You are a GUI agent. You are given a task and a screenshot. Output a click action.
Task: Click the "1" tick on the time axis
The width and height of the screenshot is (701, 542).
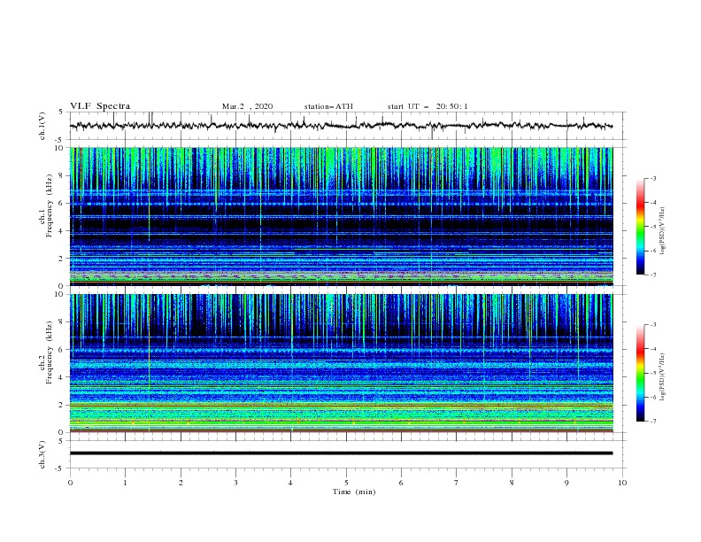125,483
